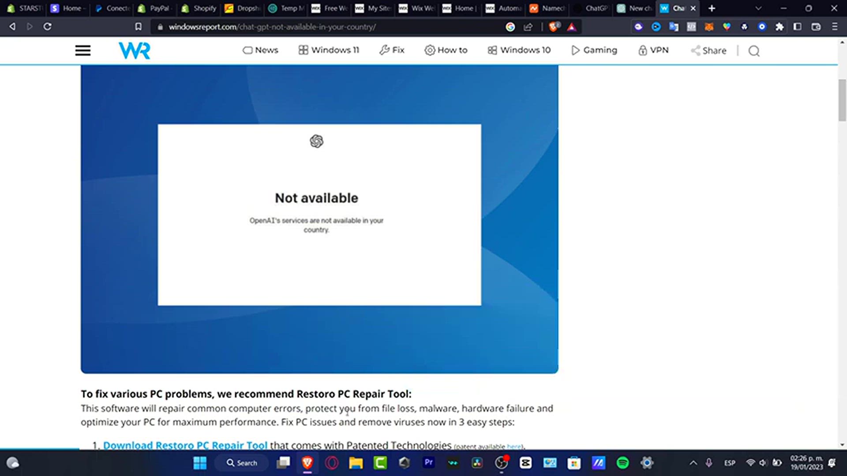The height and width of the screenshot is (476, 847).
Task: Open Spotify from the taskbar
Action: click(622, 463)
